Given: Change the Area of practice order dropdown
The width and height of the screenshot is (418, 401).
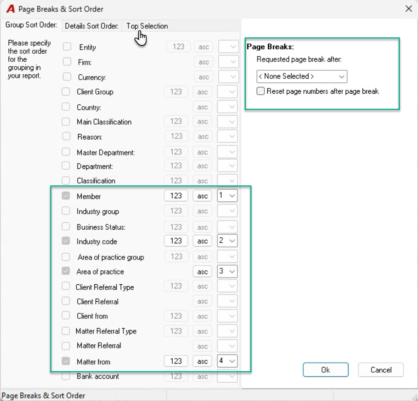Looking at the screenshot, I should click(227, 271).
